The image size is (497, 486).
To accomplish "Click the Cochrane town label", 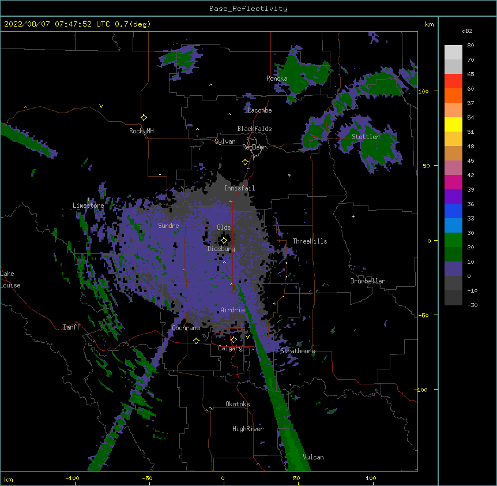I will click(186, 328).
